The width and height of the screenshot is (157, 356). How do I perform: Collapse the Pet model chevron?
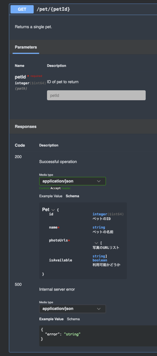point(53,210)
